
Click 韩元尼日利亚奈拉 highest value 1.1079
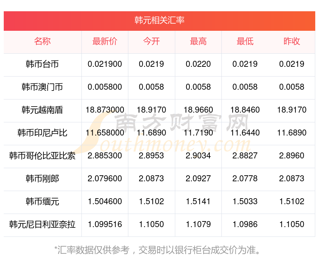click(198, 224)
